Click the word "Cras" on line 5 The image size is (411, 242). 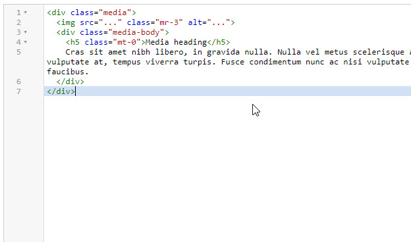74,52
